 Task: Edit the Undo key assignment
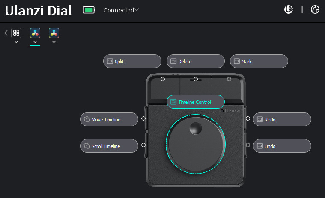282,146
